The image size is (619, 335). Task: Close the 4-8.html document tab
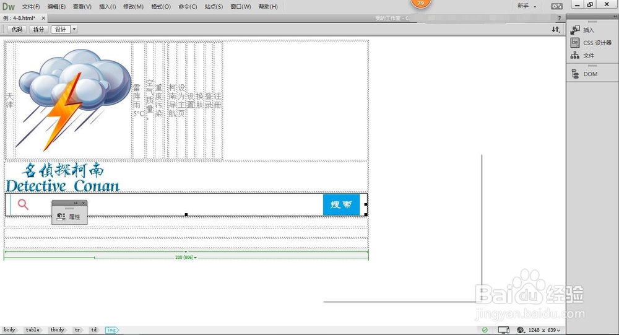(x=43, y=18)
